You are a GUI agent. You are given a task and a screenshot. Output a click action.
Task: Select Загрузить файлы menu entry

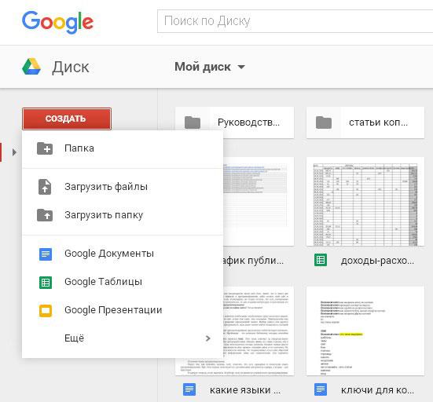pos(123,187)
